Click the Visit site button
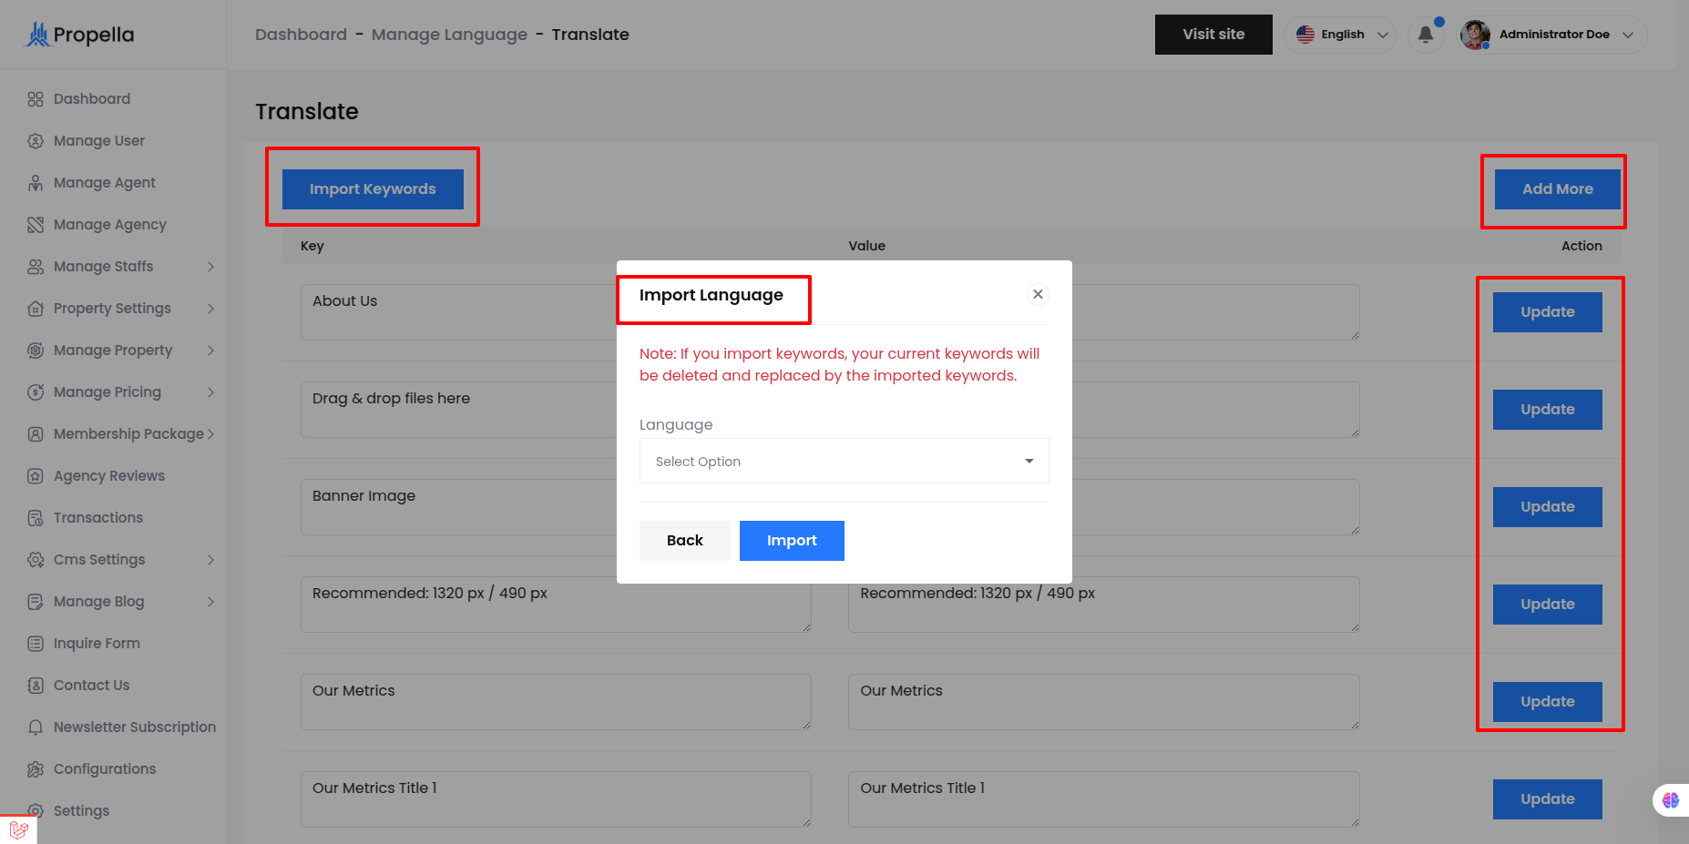The width and height of the screenshot is (1689, 844). [x=1213, y=35]
